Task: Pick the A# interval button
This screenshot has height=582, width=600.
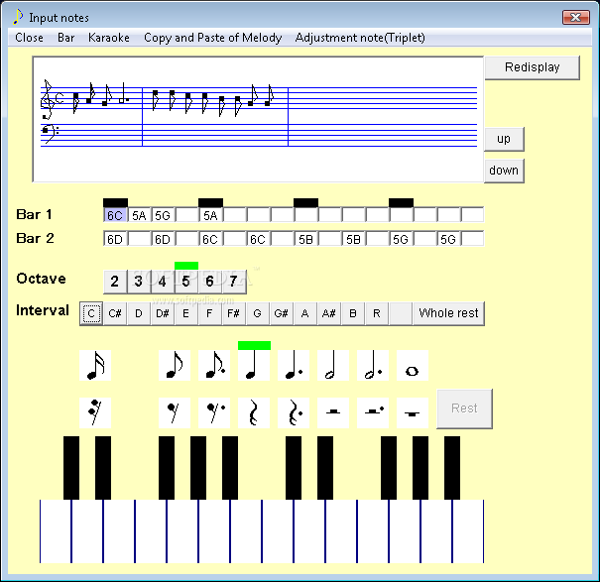Action: click(x=328, y=313)
